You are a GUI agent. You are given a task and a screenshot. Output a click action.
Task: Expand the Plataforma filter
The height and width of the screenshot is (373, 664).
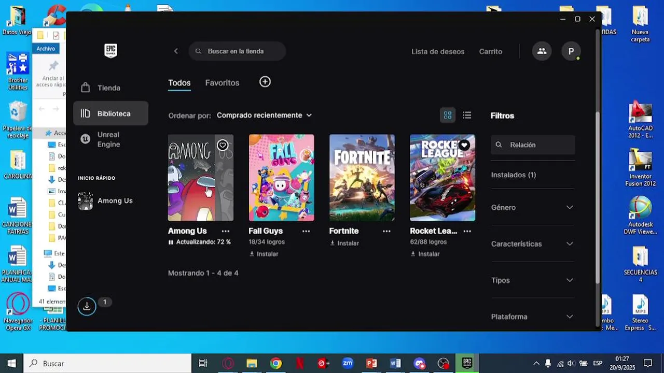tap(532, 317)
